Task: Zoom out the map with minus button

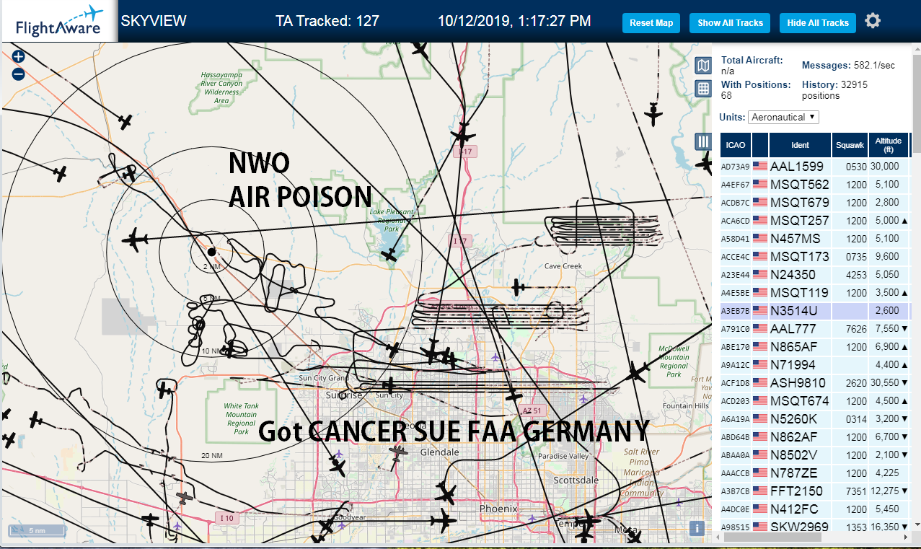Action: pos(19,74)
